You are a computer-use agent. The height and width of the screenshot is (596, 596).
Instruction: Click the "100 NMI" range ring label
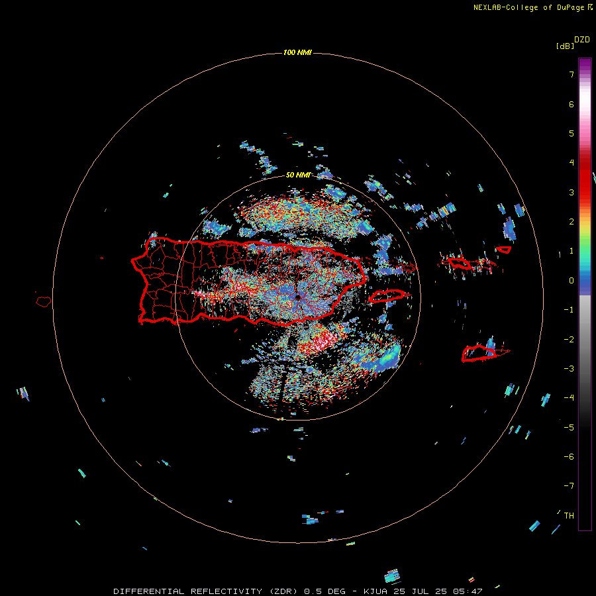coord(297,52)
